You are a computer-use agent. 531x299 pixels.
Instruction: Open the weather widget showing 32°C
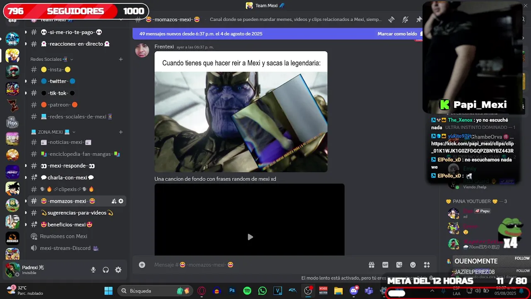pyautogui.click(x=25, y=290)
